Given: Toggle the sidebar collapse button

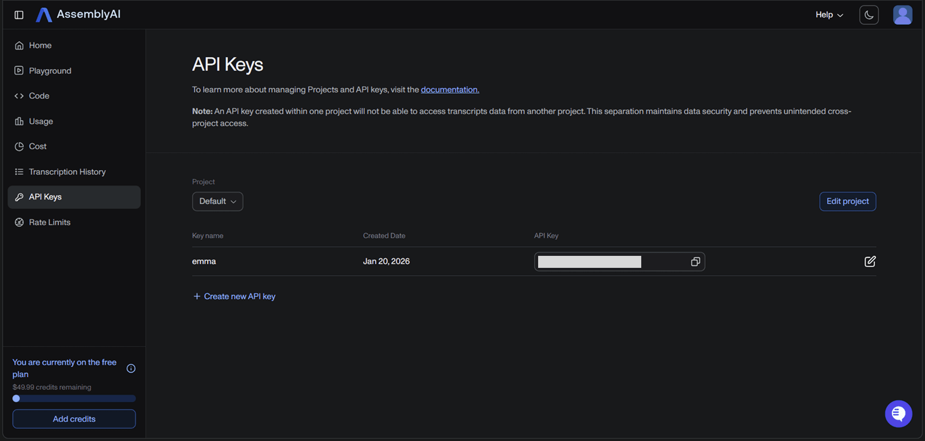Looking at the screenshot, I should tap(18, 14).
